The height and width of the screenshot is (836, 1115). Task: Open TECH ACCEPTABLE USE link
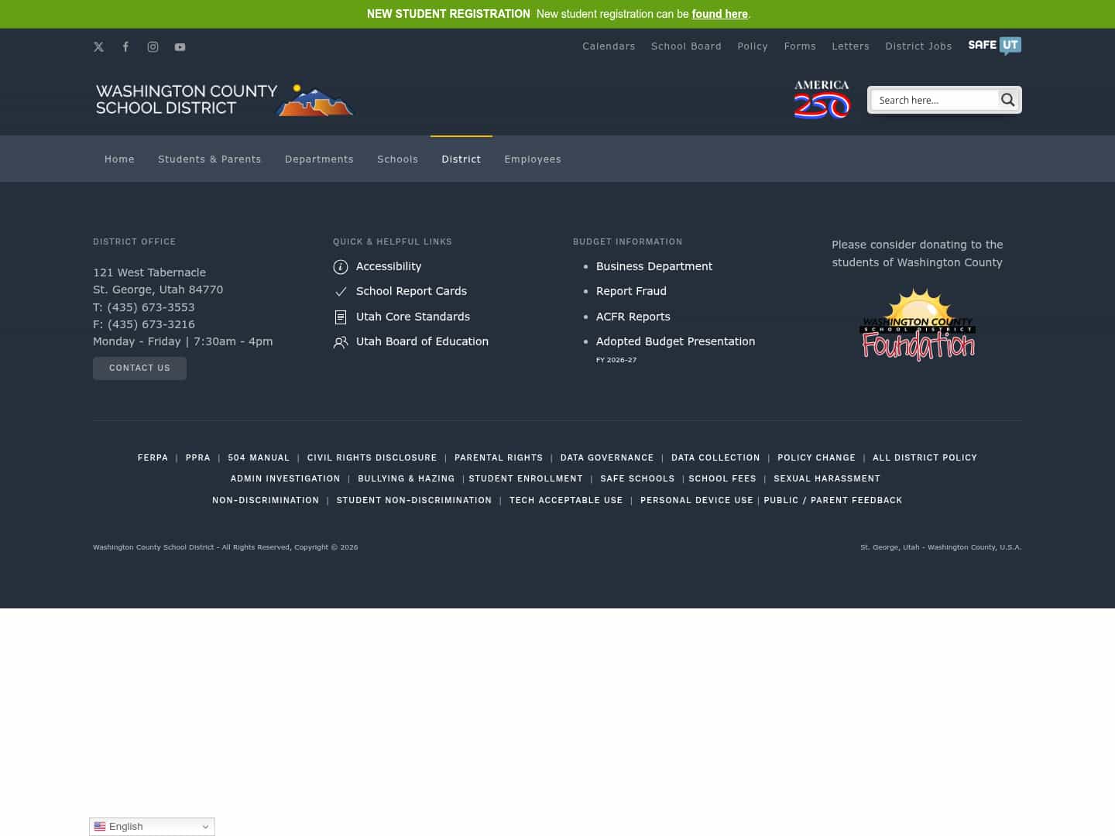point(566,501)
